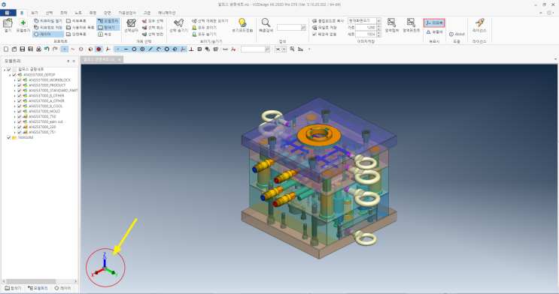
Task: Click the 모두 선택 select all button
Action: 153,20
